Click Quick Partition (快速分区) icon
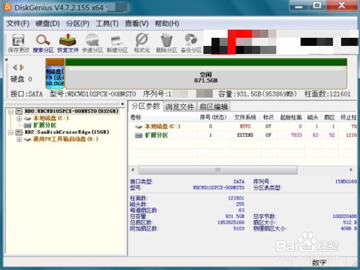 point(93,43)
